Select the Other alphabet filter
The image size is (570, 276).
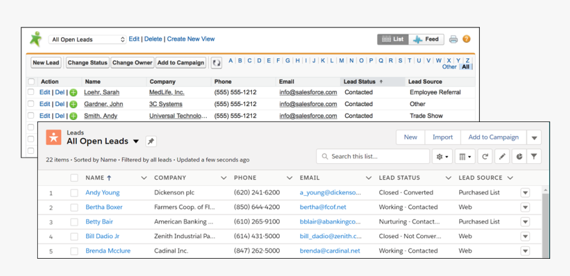pyautogui.click(x=449, y=67)
